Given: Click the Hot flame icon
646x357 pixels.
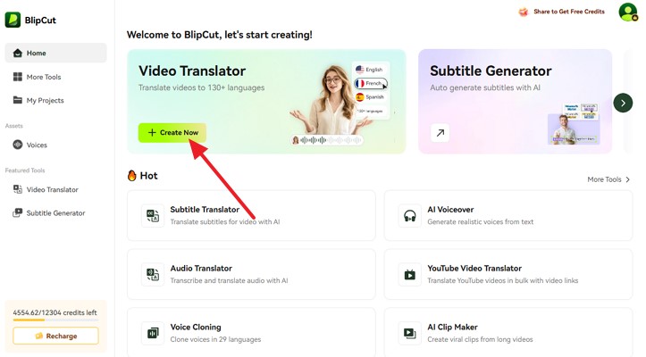Looking at the screenshot, I should tap(132, 176).
